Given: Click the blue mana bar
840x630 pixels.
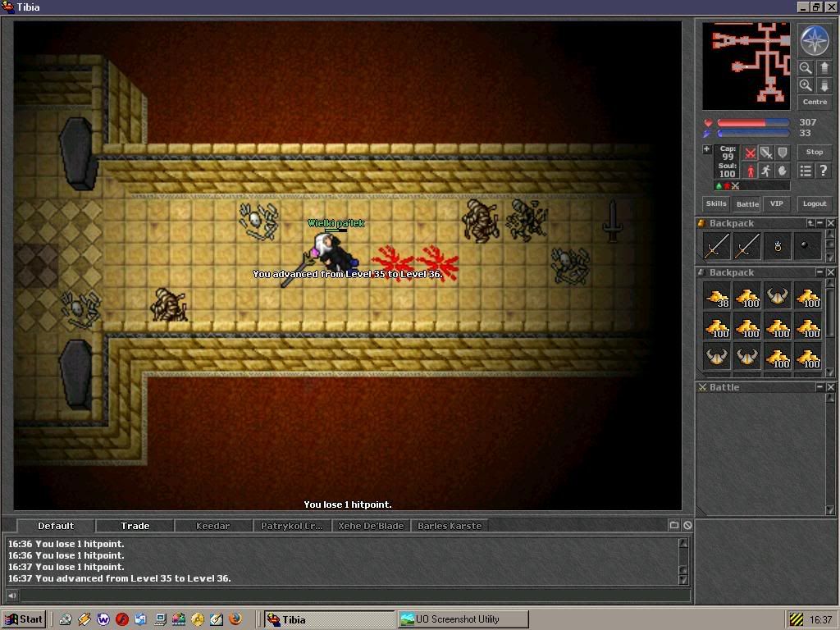Looking at the screenshot, I should click(753, 133).
